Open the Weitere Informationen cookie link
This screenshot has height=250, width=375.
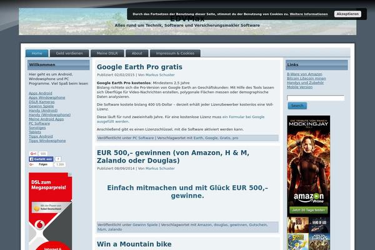click(x=309, y=14)
